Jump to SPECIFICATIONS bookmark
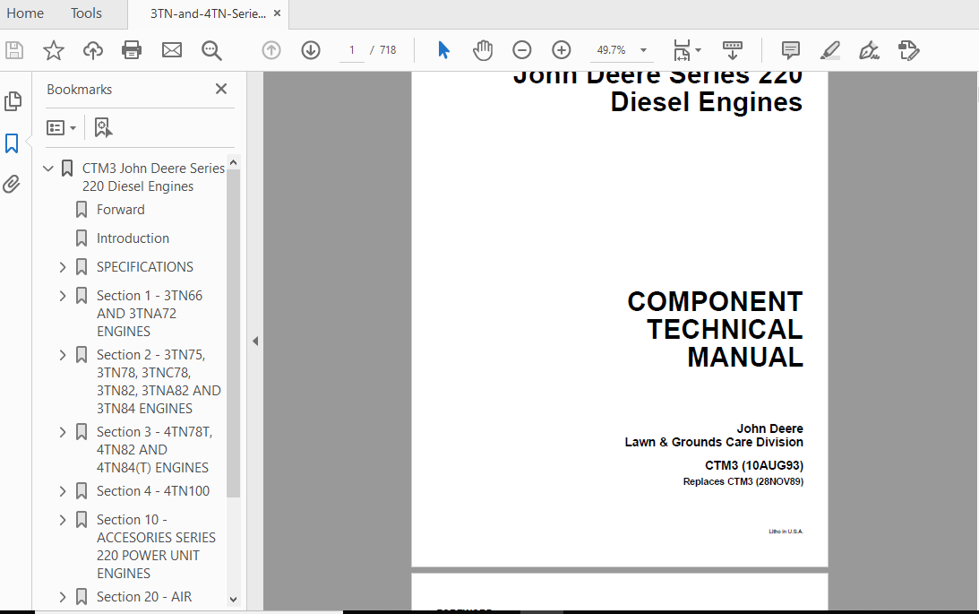The width and height of the screenshot is (979, 614). 145,267
